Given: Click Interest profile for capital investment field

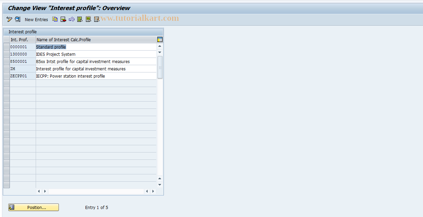Looking at the screenshot, I should [96, 69].
